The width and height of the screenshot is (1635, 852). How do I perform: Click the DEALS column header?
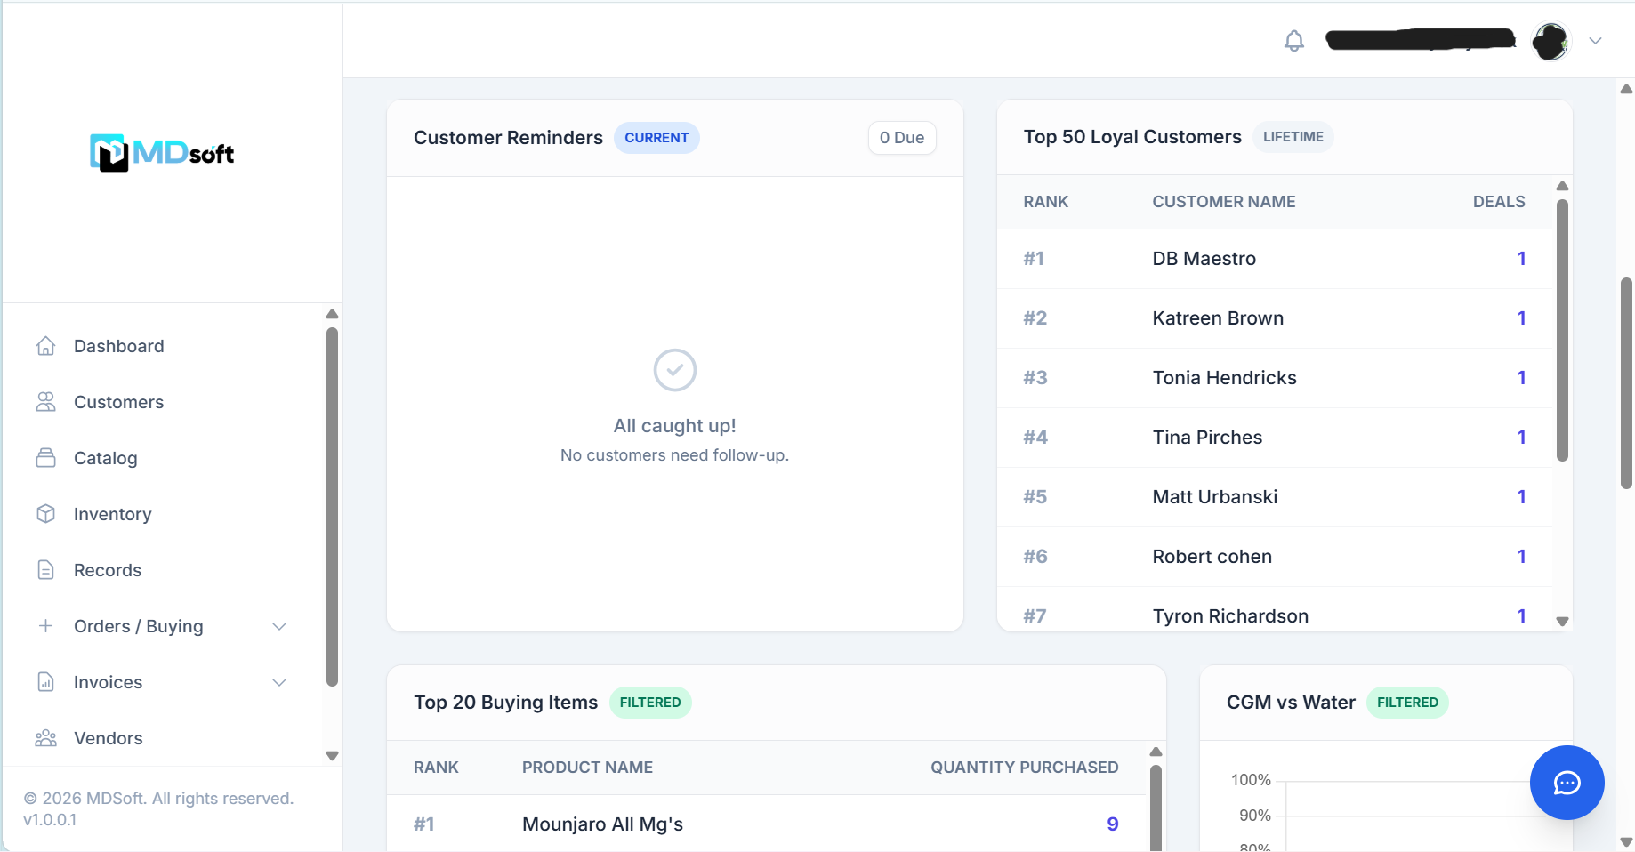tap(1499, 202)
